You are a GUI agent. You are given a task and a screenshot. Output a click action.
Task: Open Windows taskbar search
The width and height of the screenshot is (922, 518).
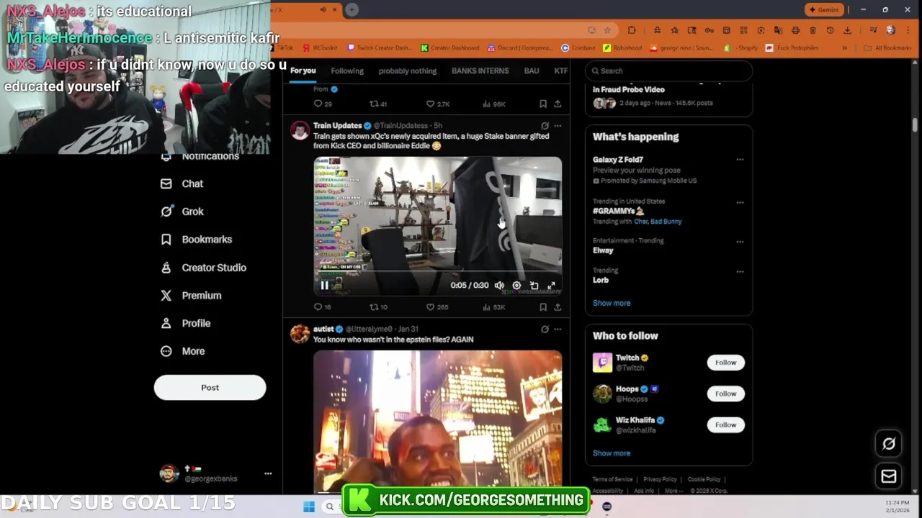pos(330,506)
